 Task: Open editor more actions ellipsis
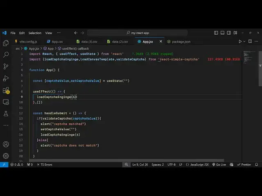(256, 41)
